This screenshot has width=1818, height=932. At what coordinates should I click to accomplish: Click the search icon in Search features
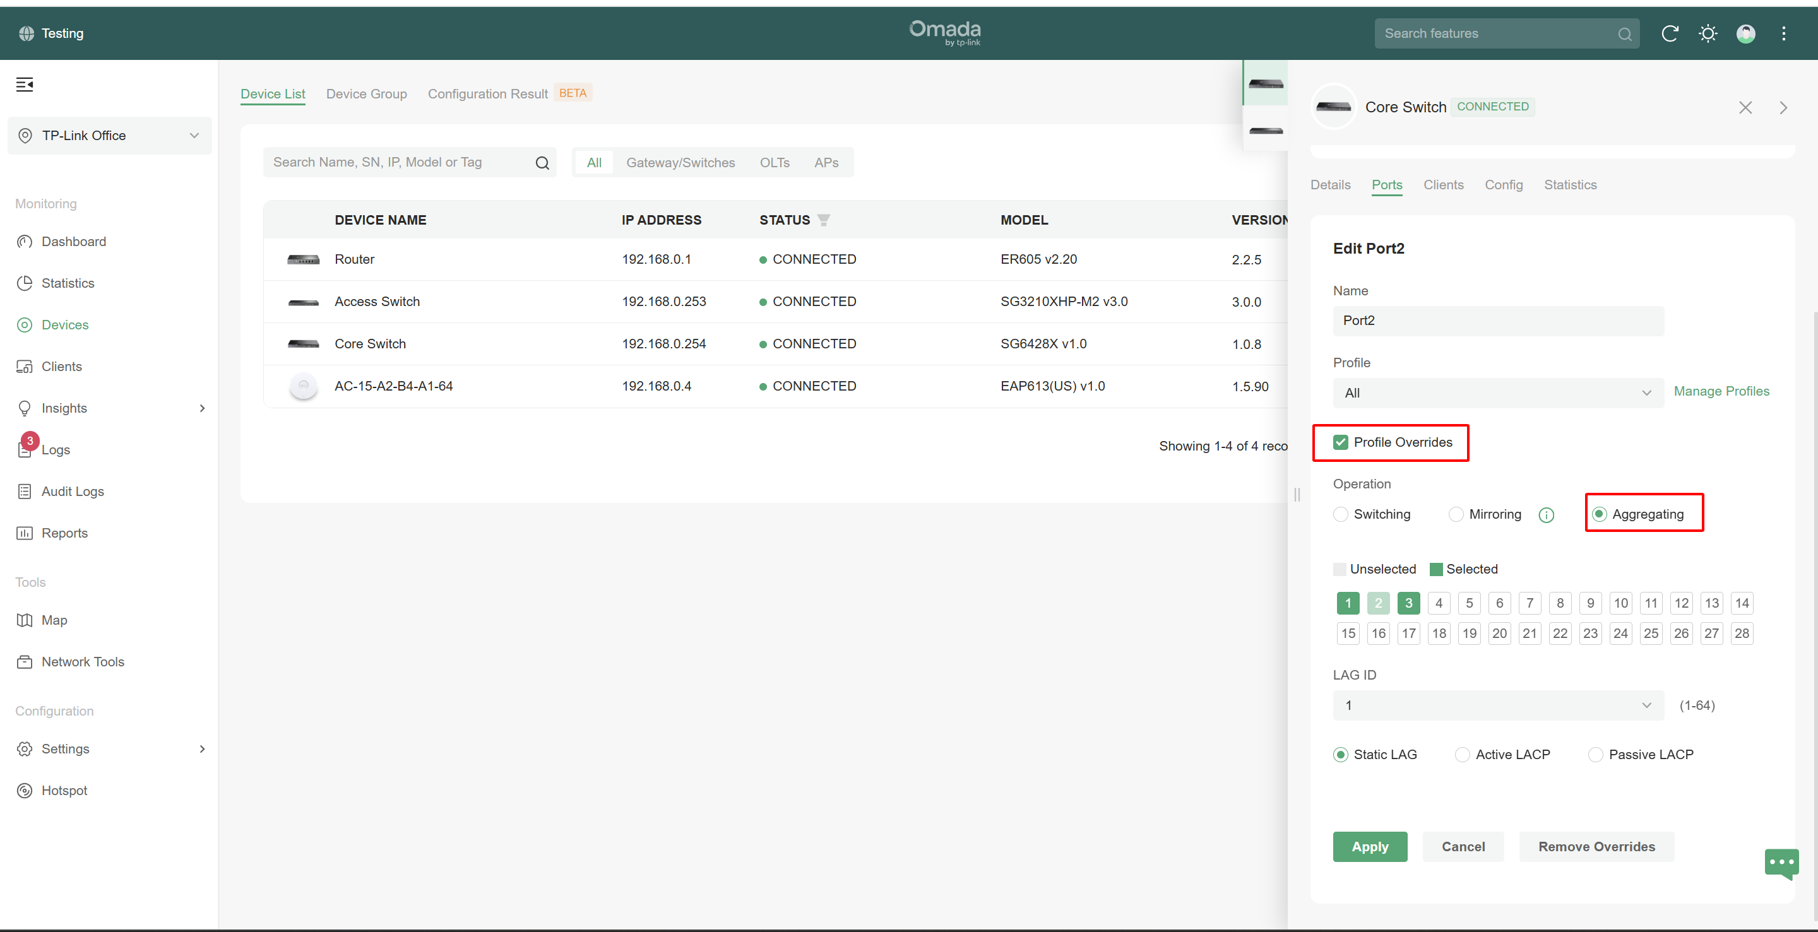click(1625, 34)
